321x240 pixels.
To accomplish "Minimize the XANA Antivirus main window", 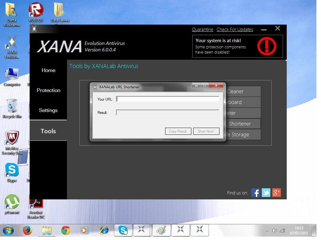I will click(x=264, y=30).
